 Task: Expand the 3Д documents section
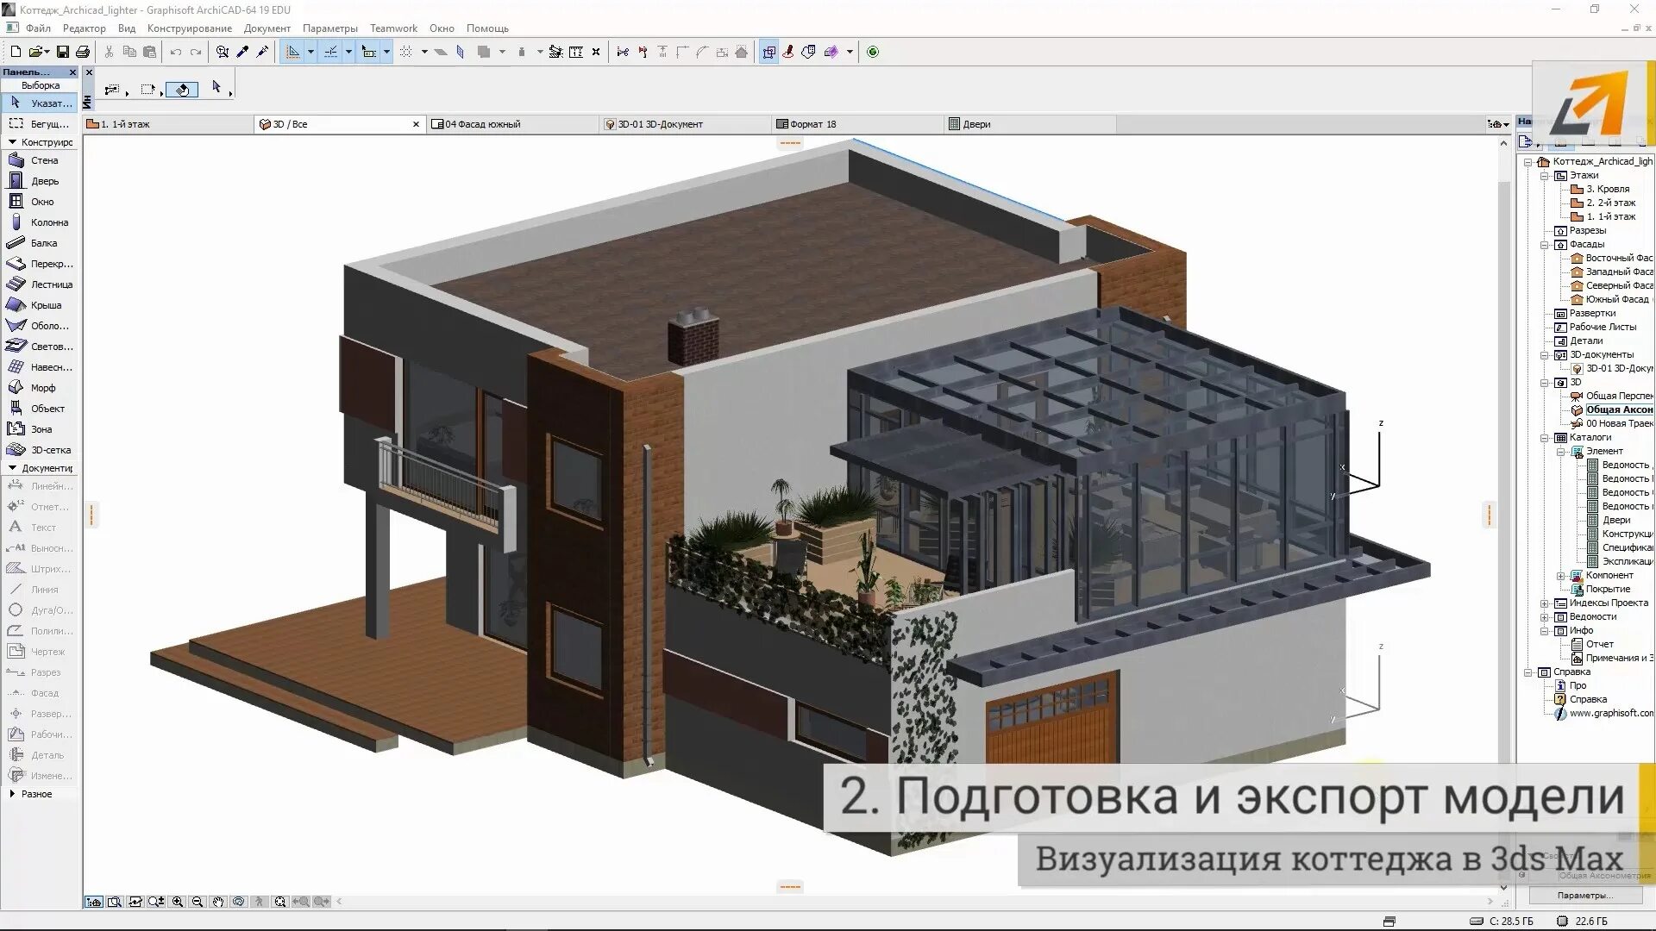(1546, 354)
